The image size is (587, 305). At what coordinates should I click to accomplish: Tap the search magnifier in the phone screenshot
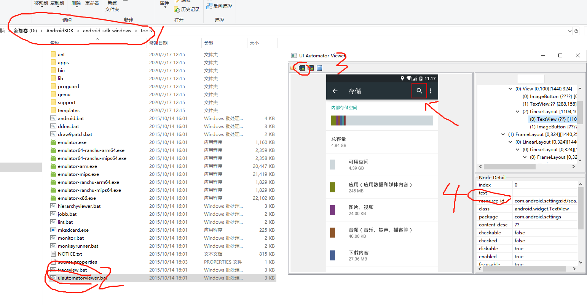point(419,91)
